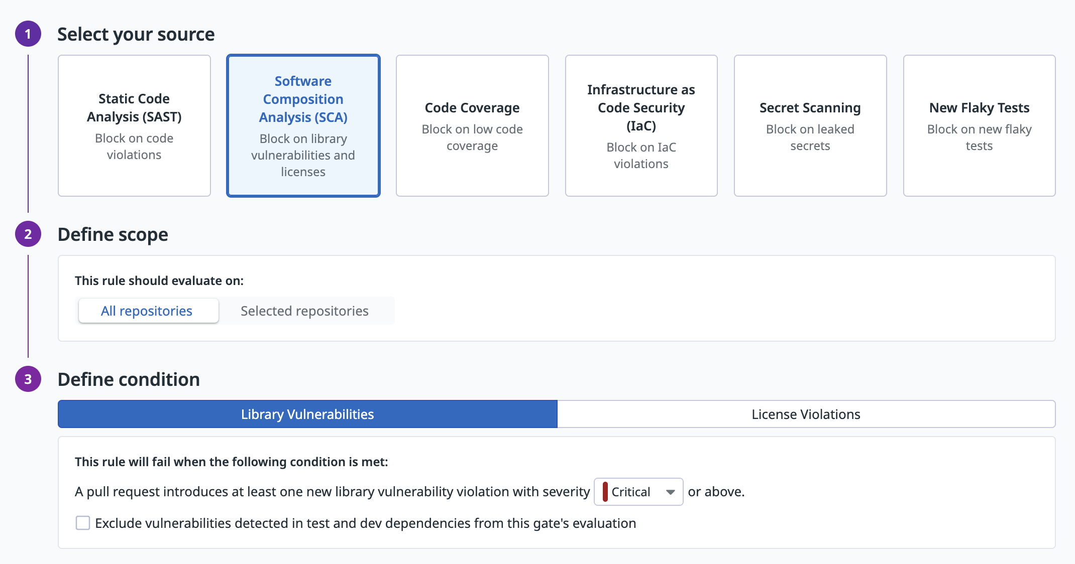1075x564 pixels.
Task: Pick the Code Coverage source card
Action: [x=472, y=125]
